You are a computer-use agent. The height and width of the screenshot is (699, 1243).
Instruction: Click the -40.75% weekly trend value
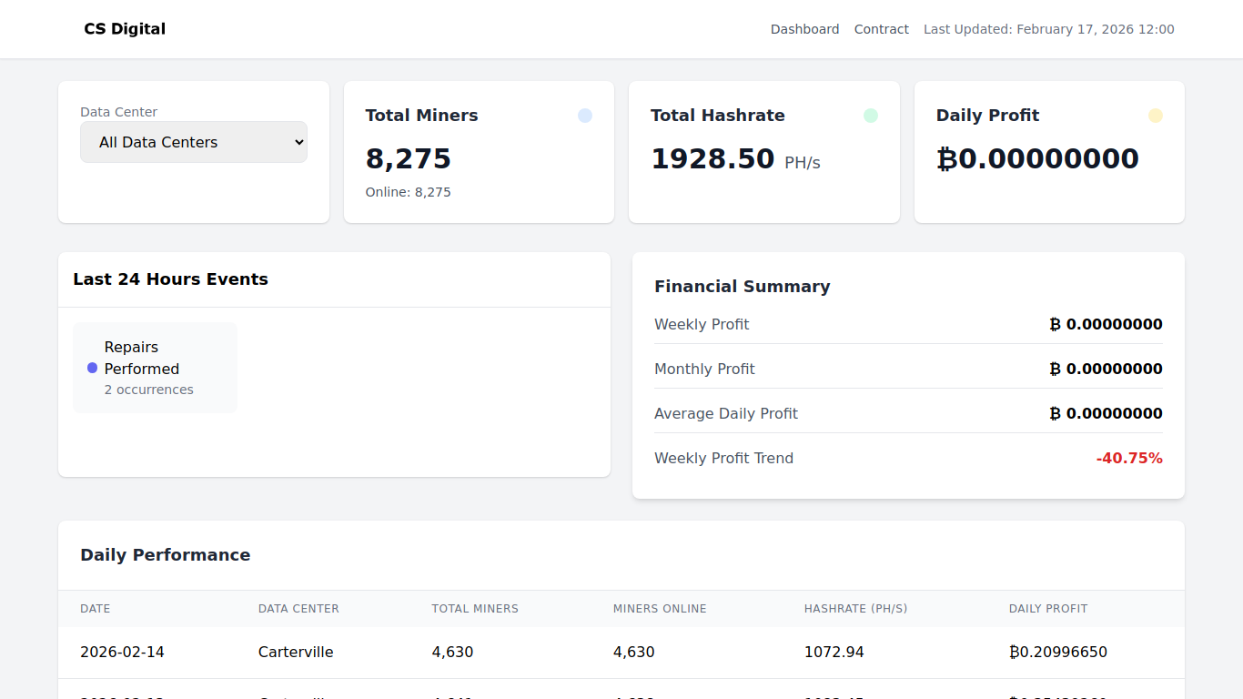[x=1129, y=458]
